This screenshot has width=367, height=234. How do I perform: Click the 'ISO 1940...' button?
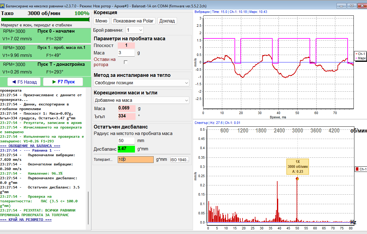pos(180,160)
